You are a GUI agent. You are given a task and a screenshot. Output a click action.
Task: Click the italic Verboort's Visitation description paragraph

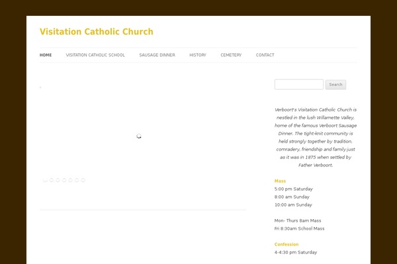(316, 137)
